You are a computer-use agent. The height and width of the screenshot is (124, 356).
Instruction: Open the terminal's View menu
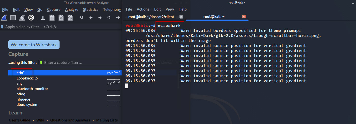click(x=170, y=9)
